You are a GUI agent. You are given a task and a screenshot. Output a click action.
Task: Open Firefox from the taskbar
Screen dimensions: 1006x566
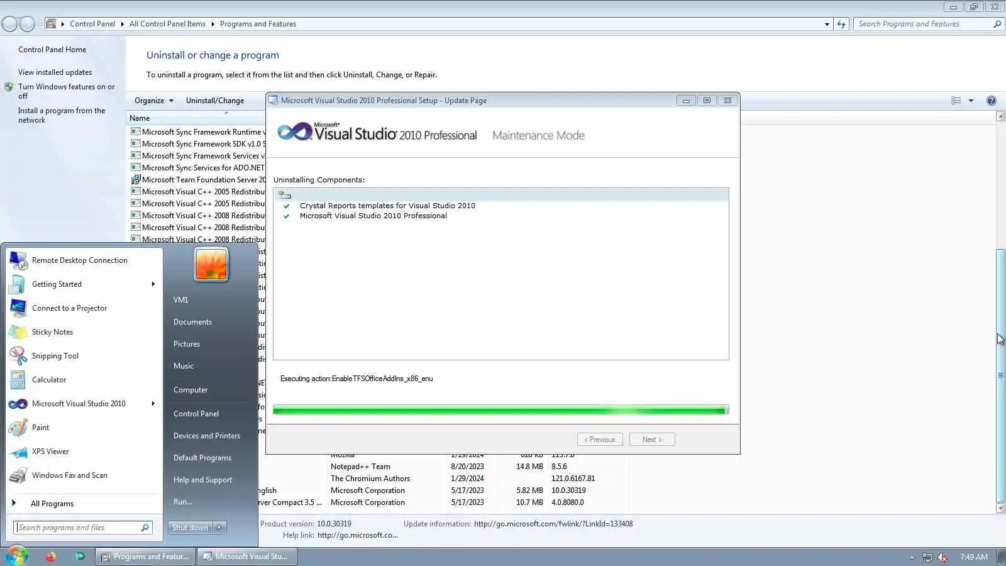(51, 557)
